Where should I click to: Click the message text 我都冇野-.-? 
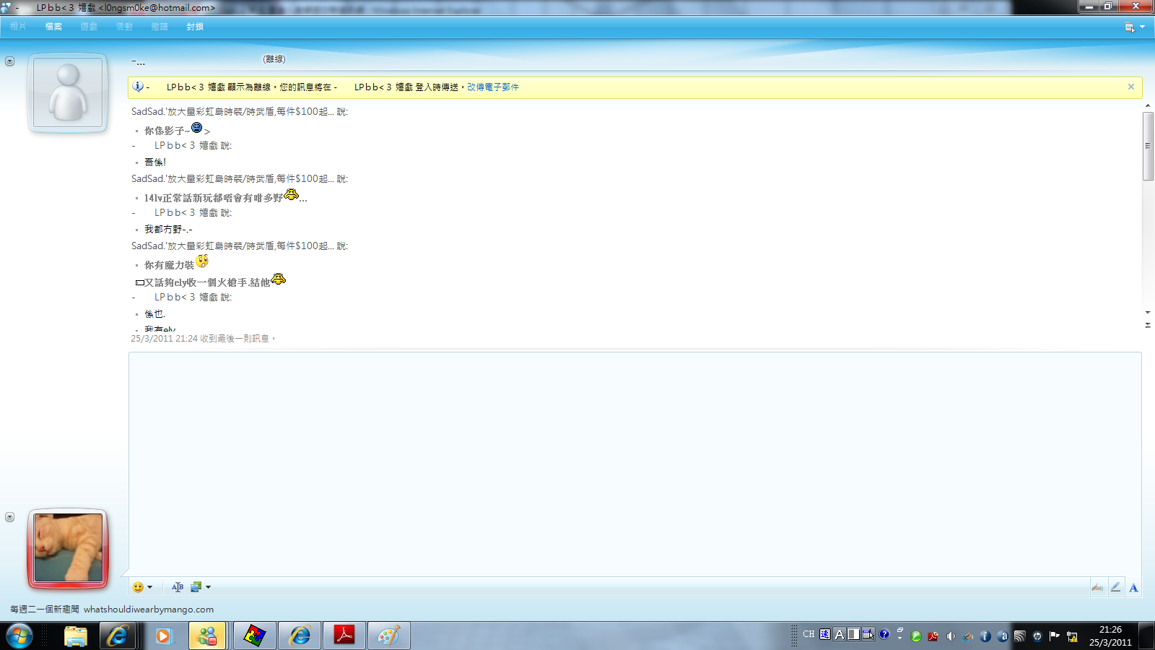point(168,230)
